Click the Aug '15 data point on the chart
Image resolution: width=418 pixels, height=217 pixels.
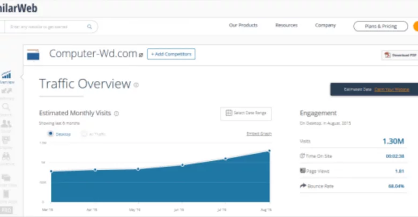269,151
